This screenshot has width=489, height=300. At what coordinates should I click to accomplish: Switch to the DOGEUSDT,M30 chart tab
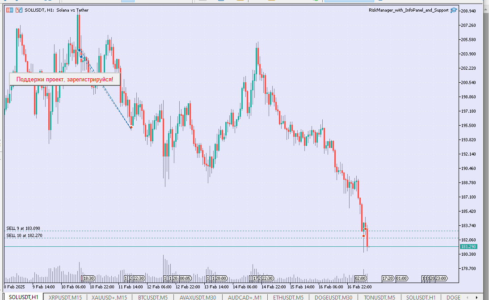(x=334, y=297)
